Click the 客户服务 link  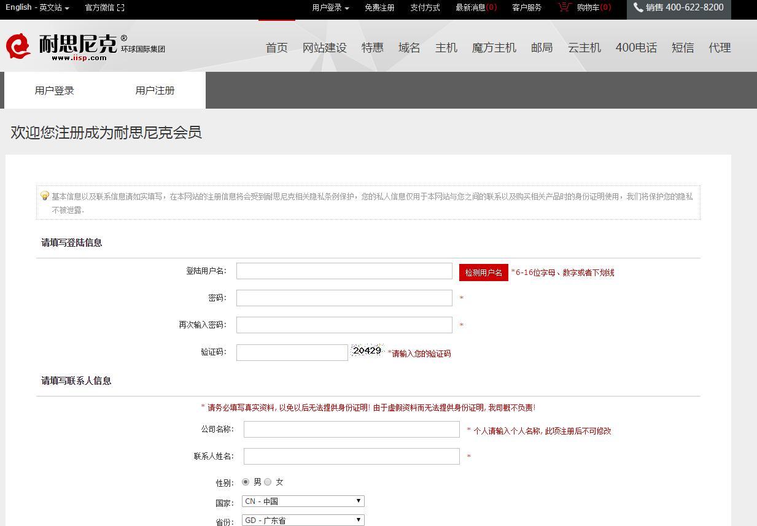click(x=527, y=7)
